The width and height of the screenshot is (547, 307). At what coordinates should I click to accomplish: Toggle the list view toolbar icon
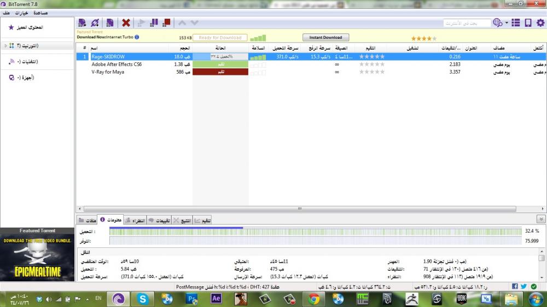(x=516, y=23)
